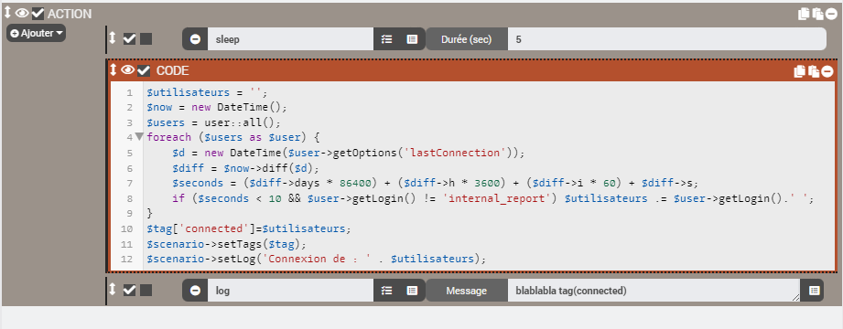Click the sleep command input field
The height and width of the screenshot is (329, 843).
tap(290, 39)
